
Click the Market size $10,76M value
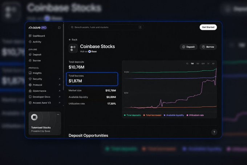[110, 90]
